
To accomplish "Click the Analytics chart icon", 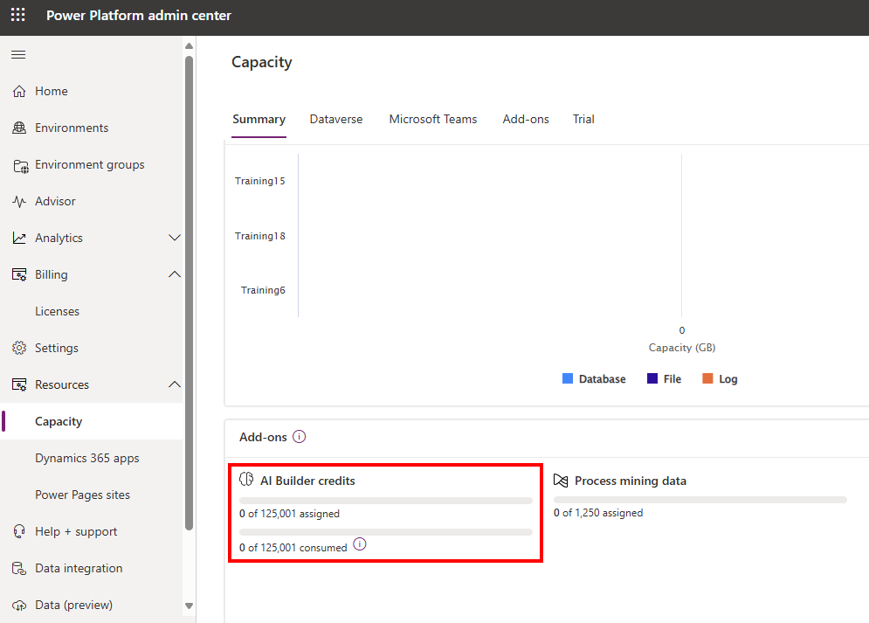I will pyautogui.click(x=19, y=238).
